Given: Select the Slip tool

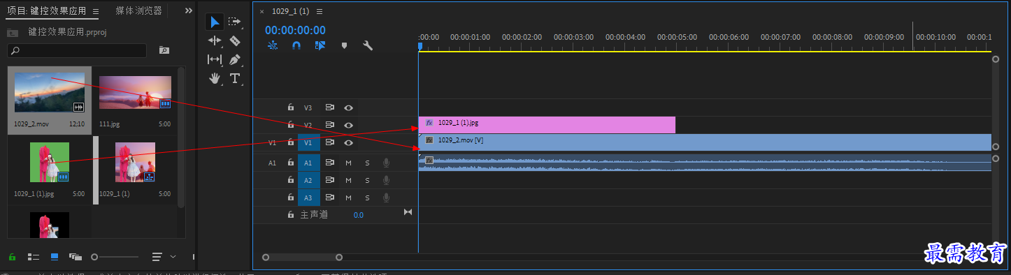Looking at the screenshot, I should coord(215,60).
